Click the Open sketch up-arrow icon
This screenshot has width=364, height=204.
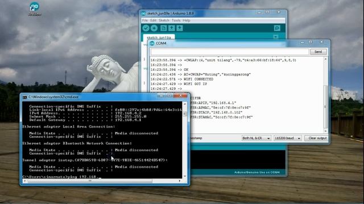point(172,28)
